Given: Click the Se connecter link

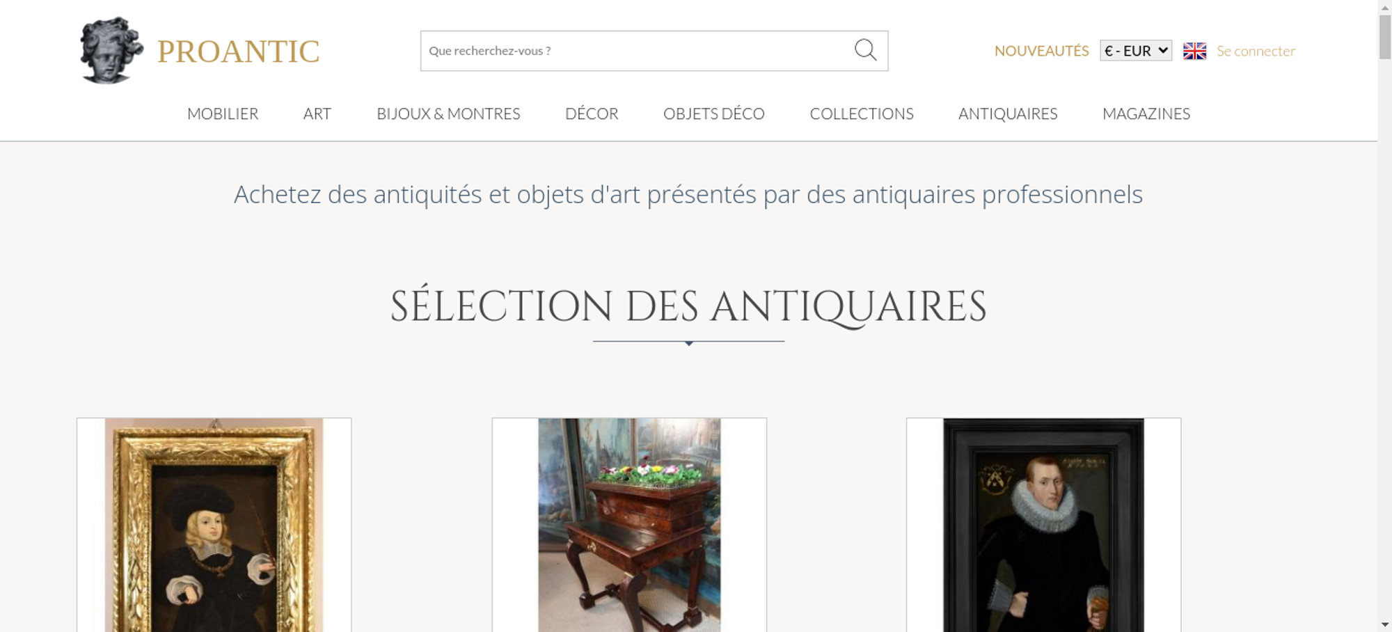Looking at the screenshot, I should [x=1256, y=51].
